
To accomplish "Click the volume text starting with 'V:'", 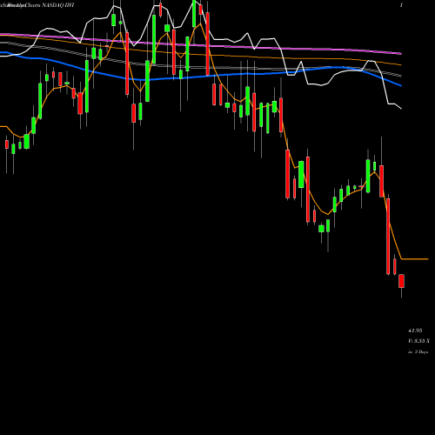I will coord(418,341).
